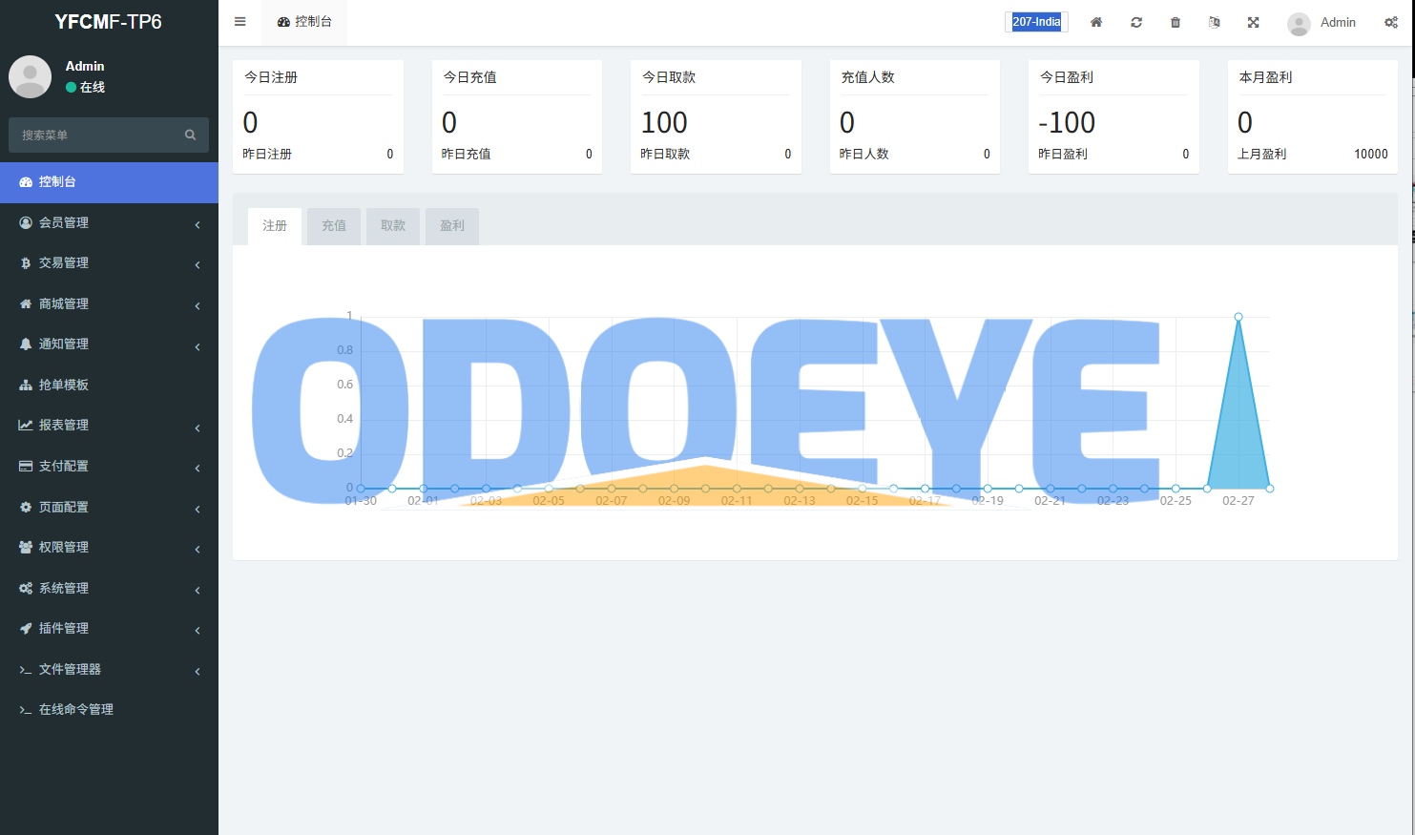Viewport: 1415px width, 835px height.
Task: Open settings via top-right gears icon
Action: point(1391,22)
